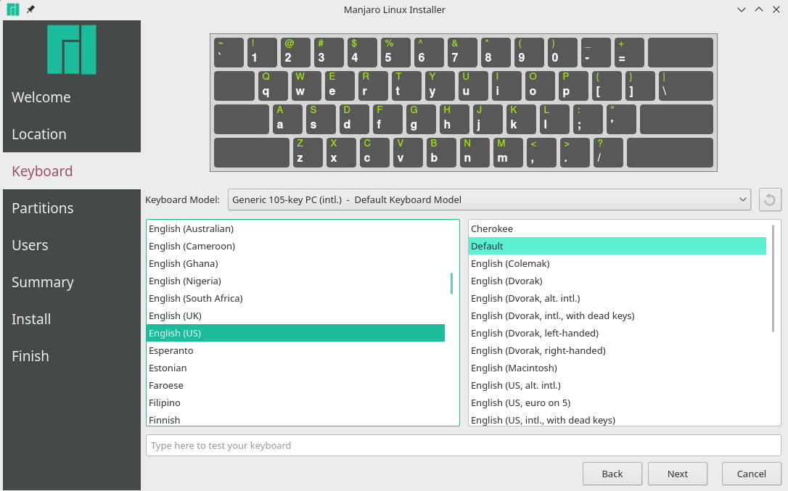This screenshot has width=788, height=491.
Task: Click the Manjaro logo in the sidebar
Action: click(x=72, y=50)
